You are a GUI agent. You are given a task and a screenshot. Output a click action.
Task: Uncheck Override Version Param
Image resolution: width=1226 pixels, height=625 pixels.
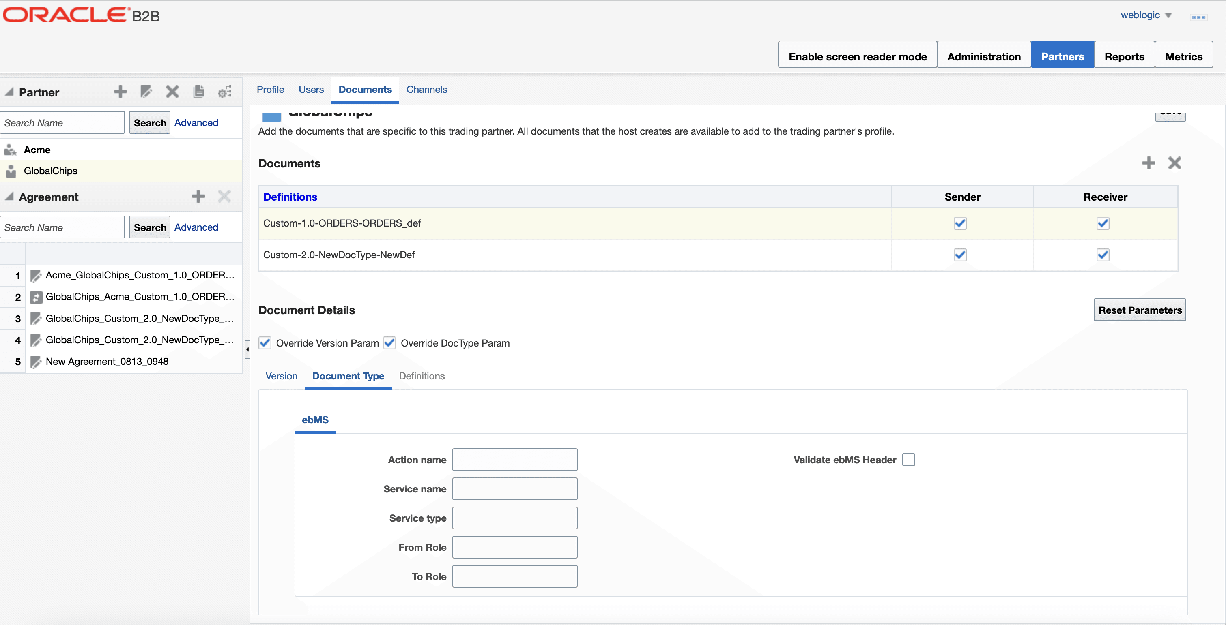[x=265, y=343]
